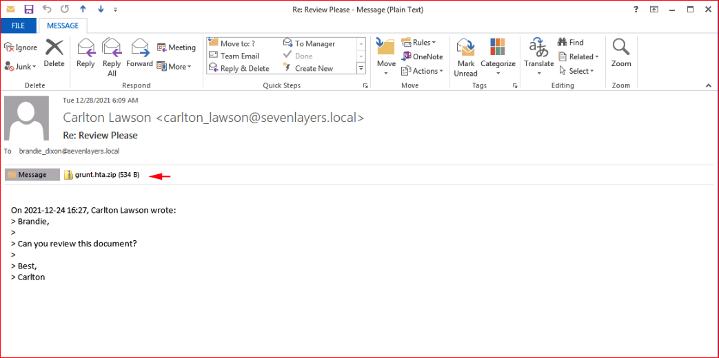Open the FILE tab
The height and width of the screenshot is (358, 719).
pyautogui.click(x=19, y=25)
